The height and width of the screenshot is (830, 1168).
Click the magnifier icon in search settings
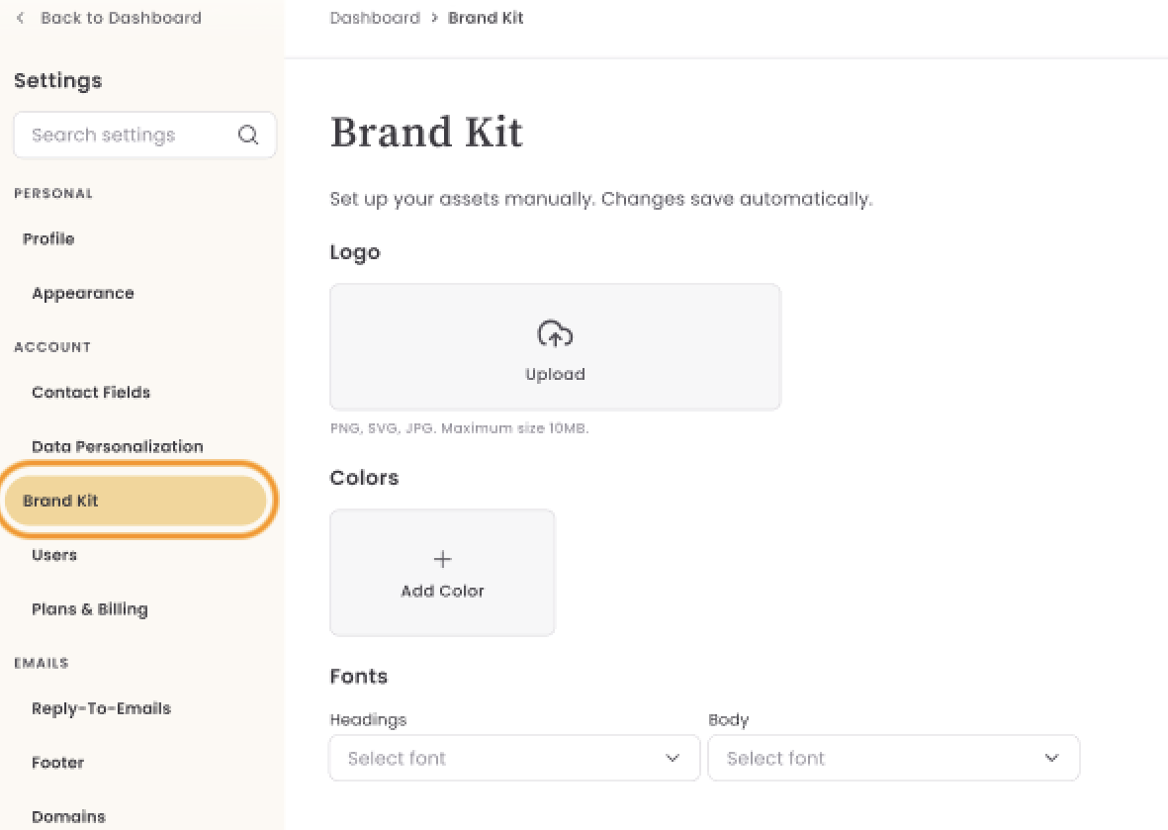coord(248,135)
